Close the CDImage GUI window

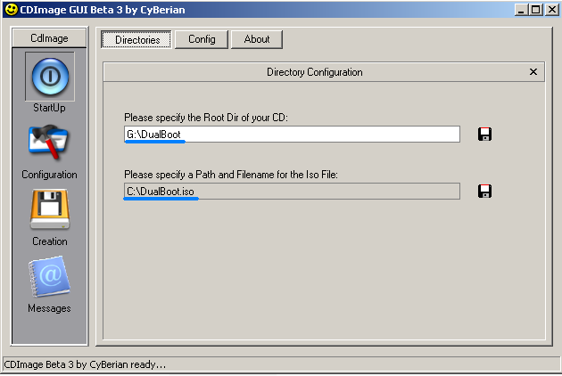[x=551, y=10]
